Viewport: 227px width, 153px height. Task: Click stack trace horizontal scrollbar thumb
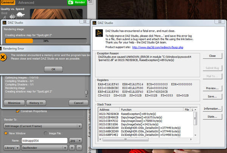tap(125, 139)
